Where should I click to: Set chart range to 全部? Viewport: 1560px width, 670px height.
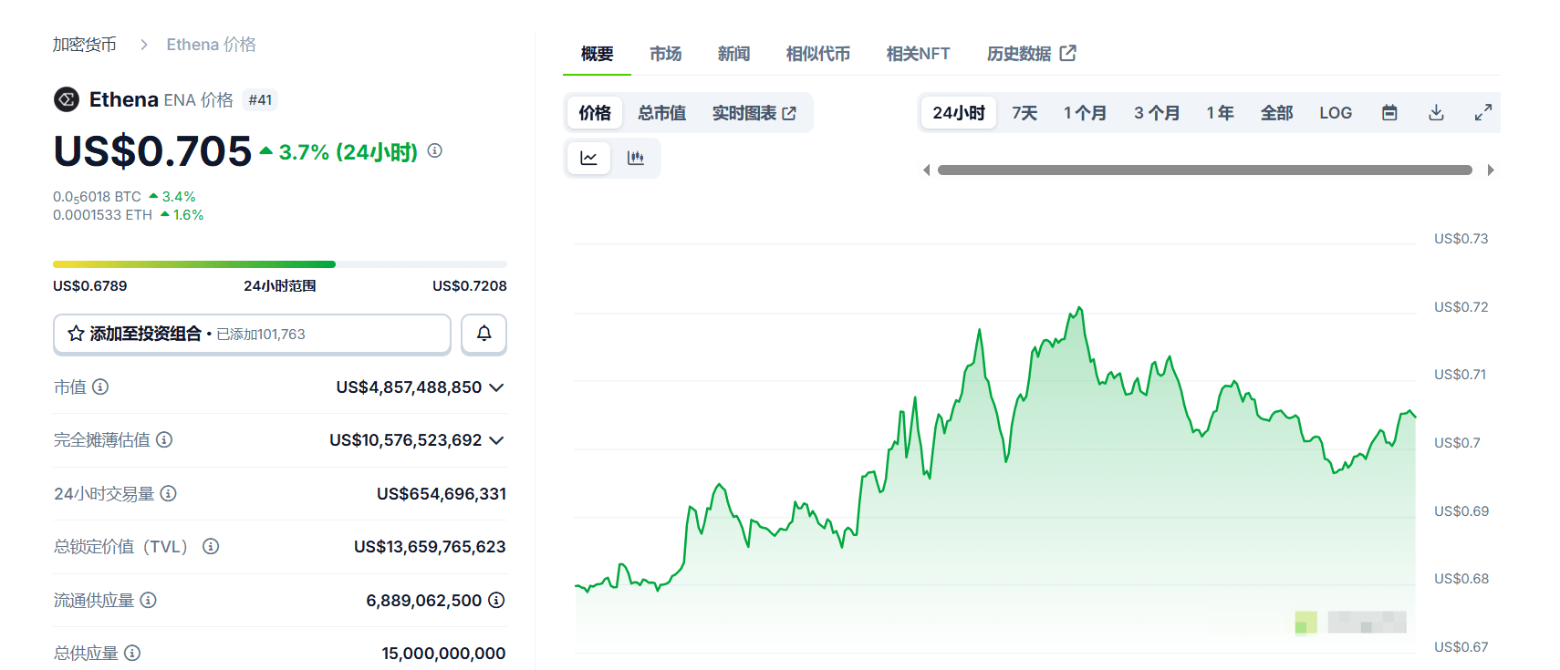tap(1277, 113)
